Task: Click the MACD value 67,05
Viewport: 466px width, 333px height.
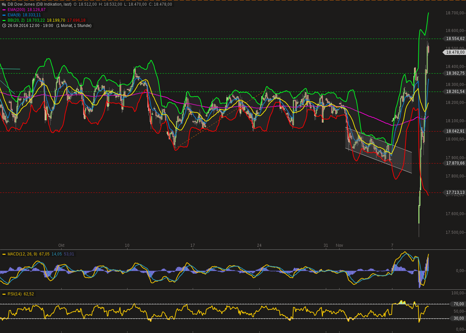Action: [44, 254]
